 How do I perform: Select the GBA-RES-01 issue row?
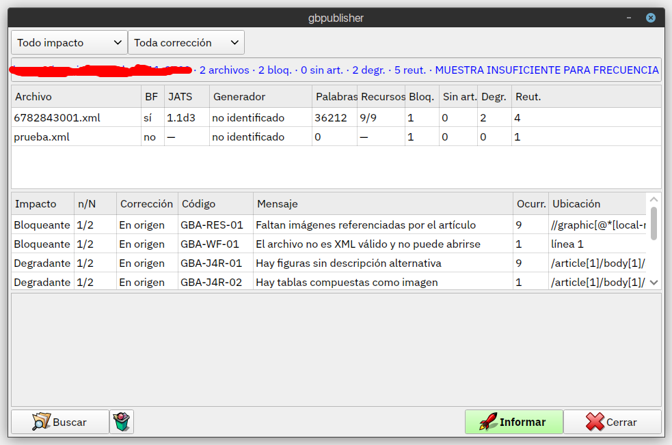329,225
